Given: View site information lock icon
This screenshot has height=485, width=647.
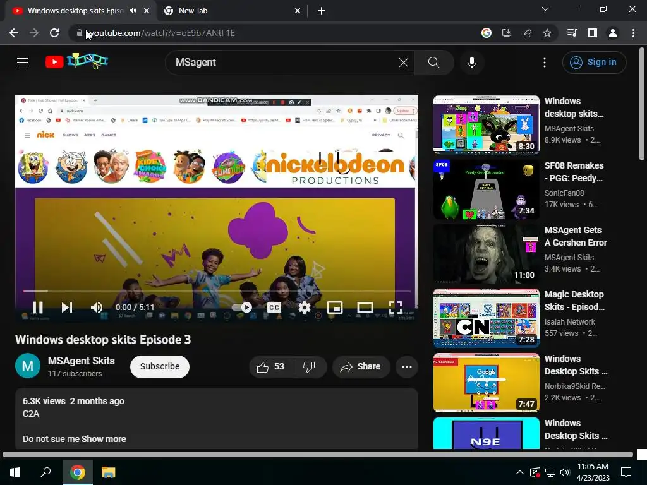Looking at the screenshot, I should 80,33.
